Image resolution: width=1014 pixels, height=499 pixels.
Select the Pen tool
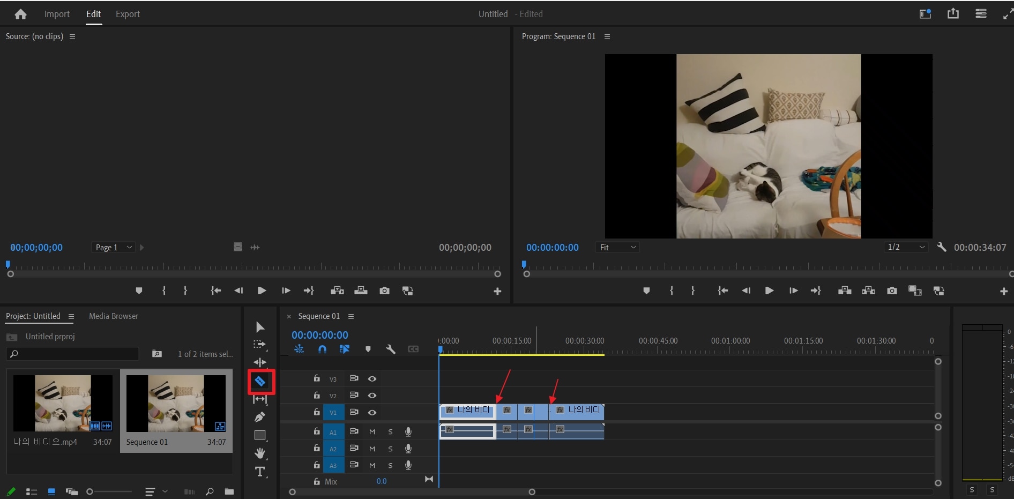(260, 417)
